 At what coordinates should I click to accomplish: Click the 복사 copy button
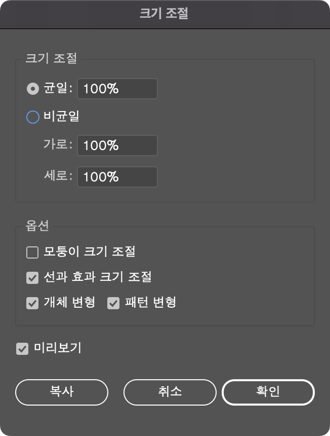[x=61, y=392]
